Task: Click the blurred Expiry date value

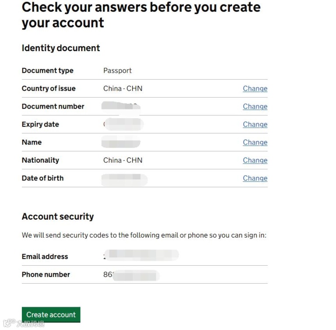Action: [123, 124]
